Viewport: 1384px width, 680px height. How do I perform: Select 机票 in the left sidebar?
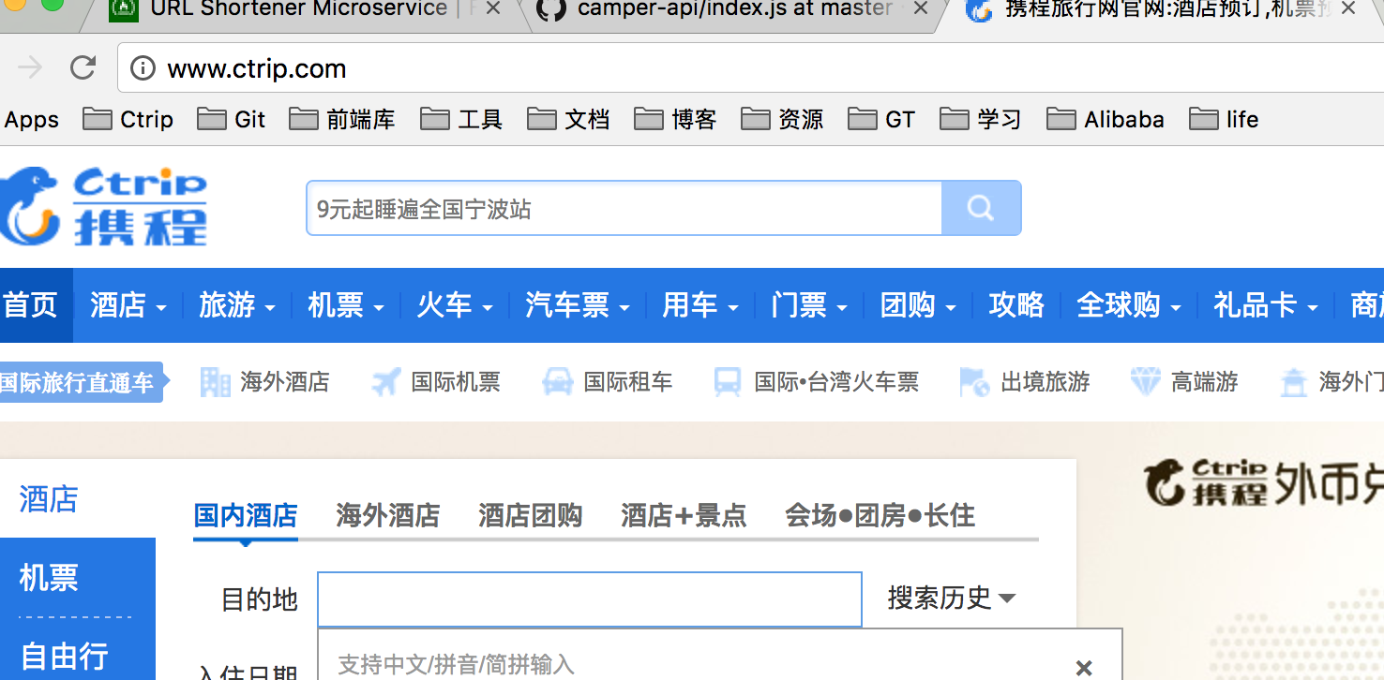click(49, 578)
